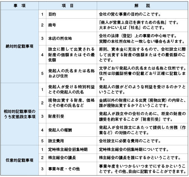This screenshot has width=189, height=177.
Task: Click number 2 beside 商号
Action: (42, 25)
